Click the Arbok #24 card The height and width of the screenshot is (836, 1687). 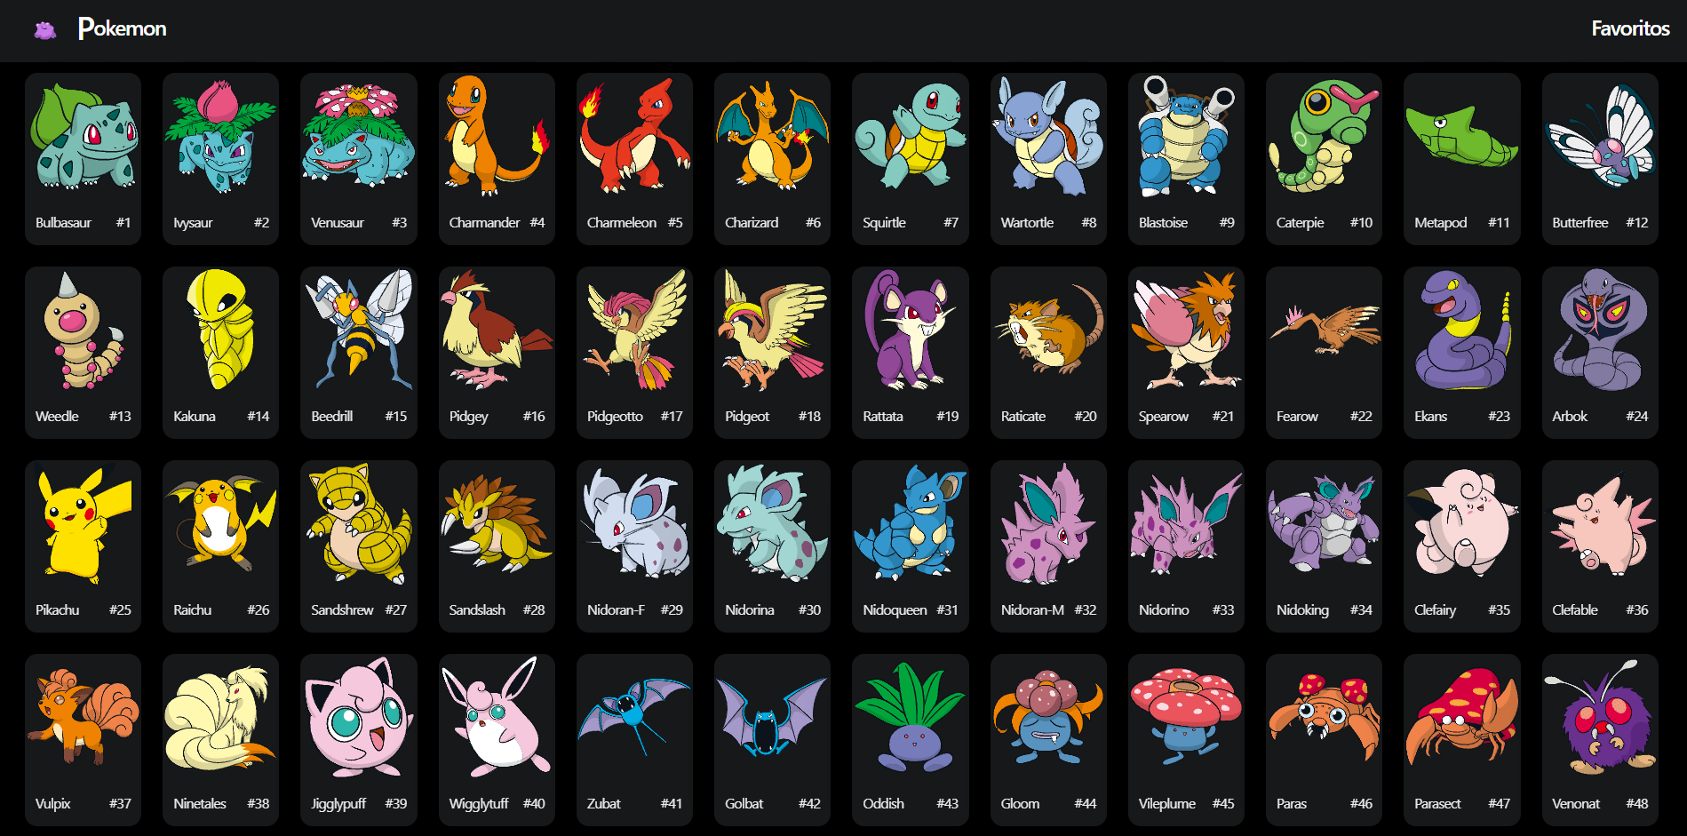point(1600,353)
